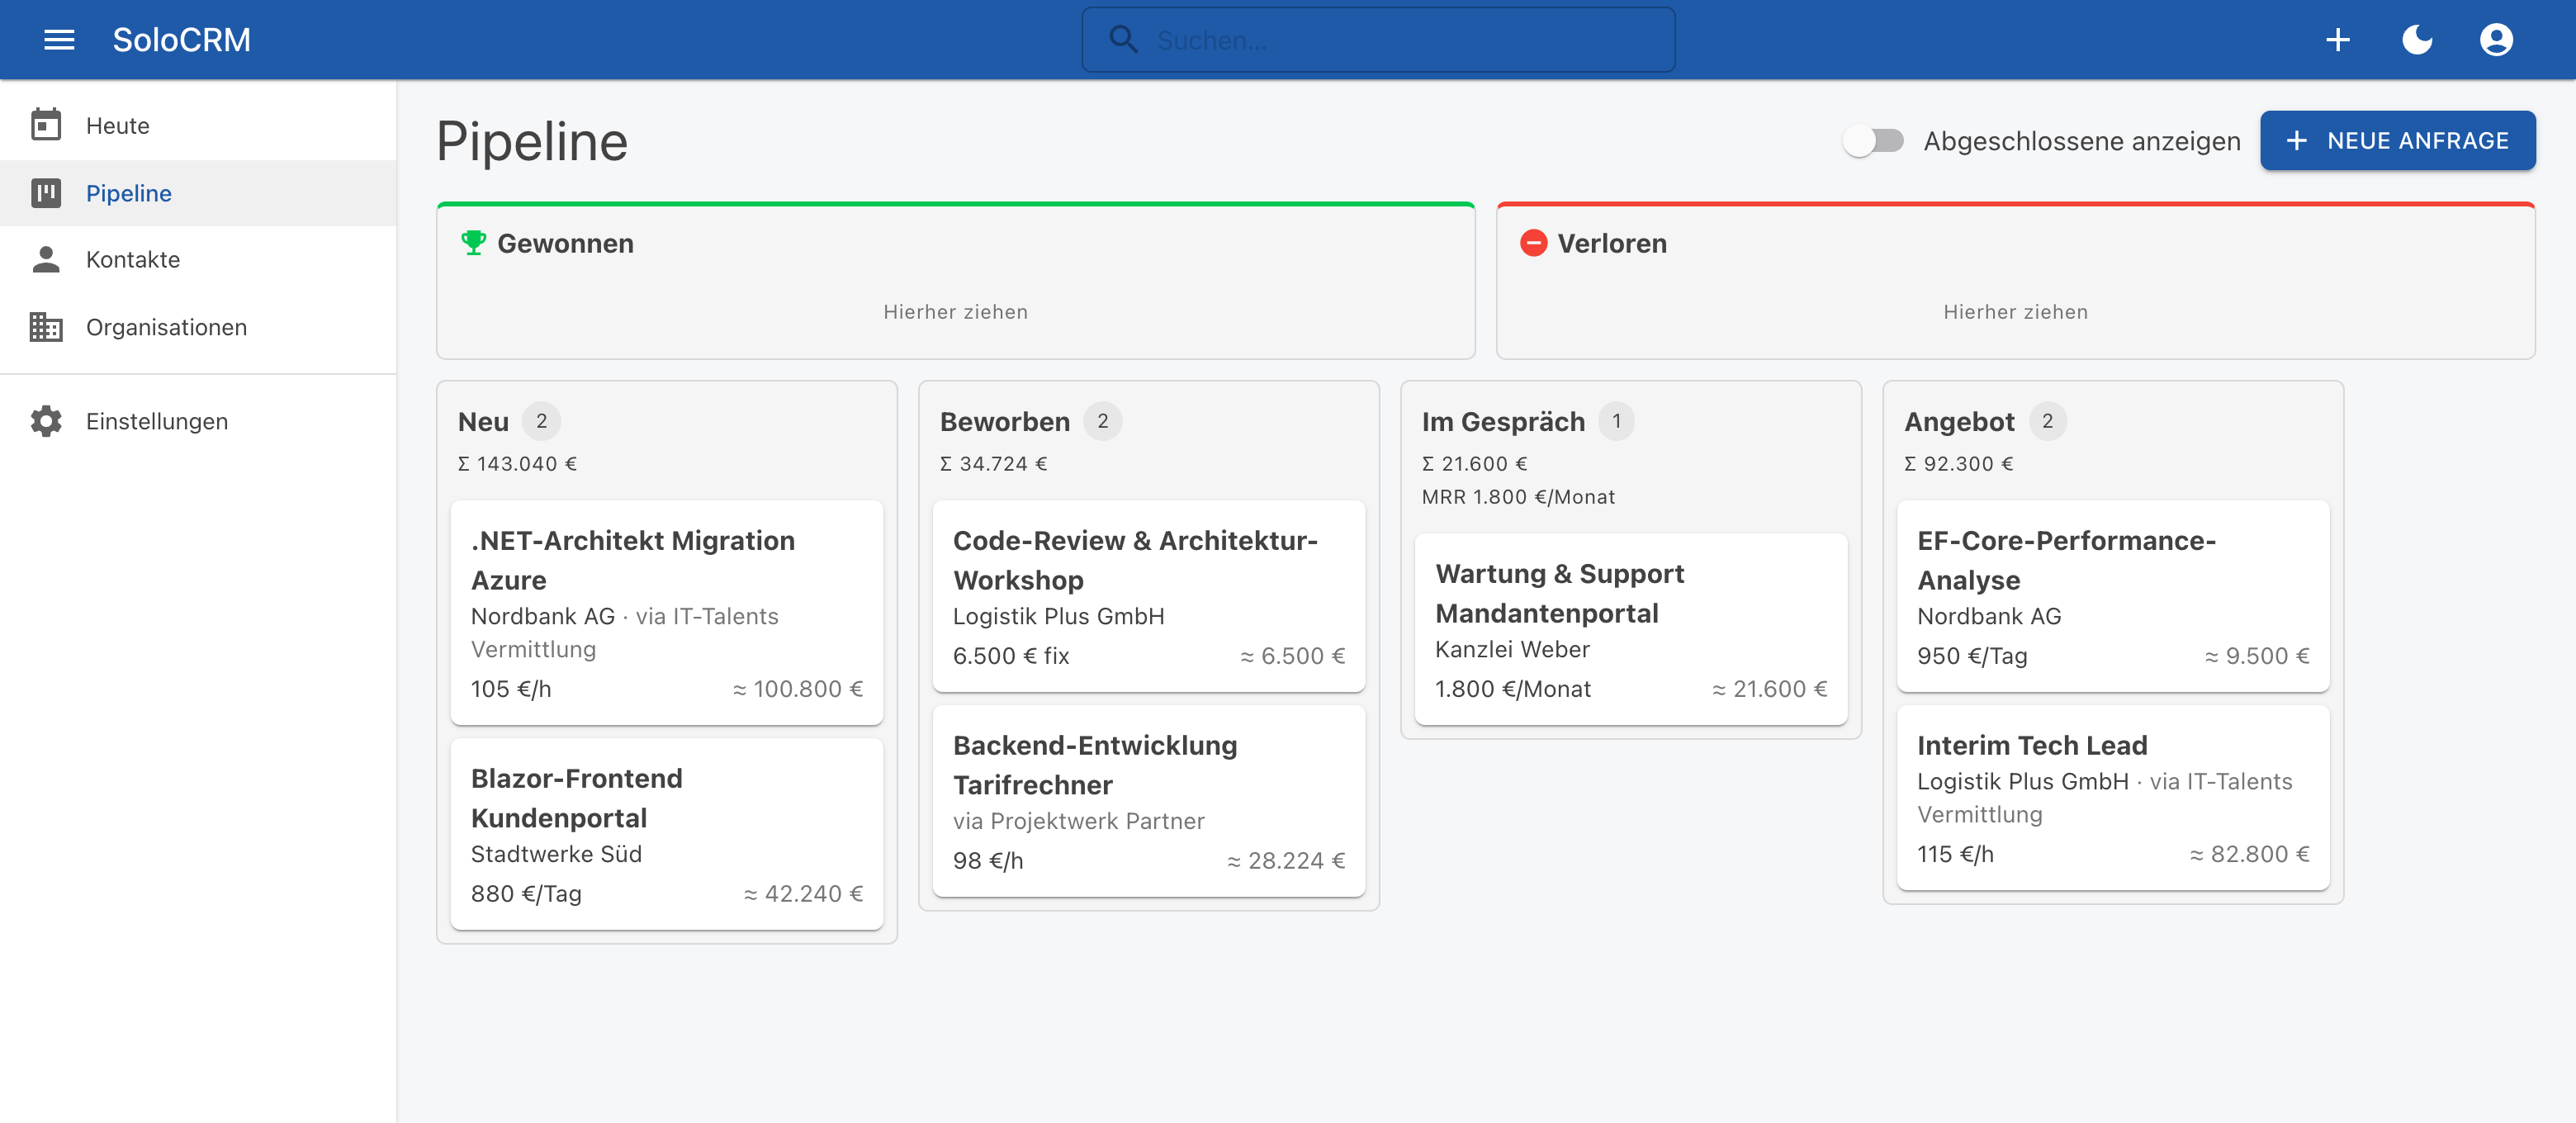Click the Verloren drop zone 'Hierher ziehen'

click(2015, 312)
